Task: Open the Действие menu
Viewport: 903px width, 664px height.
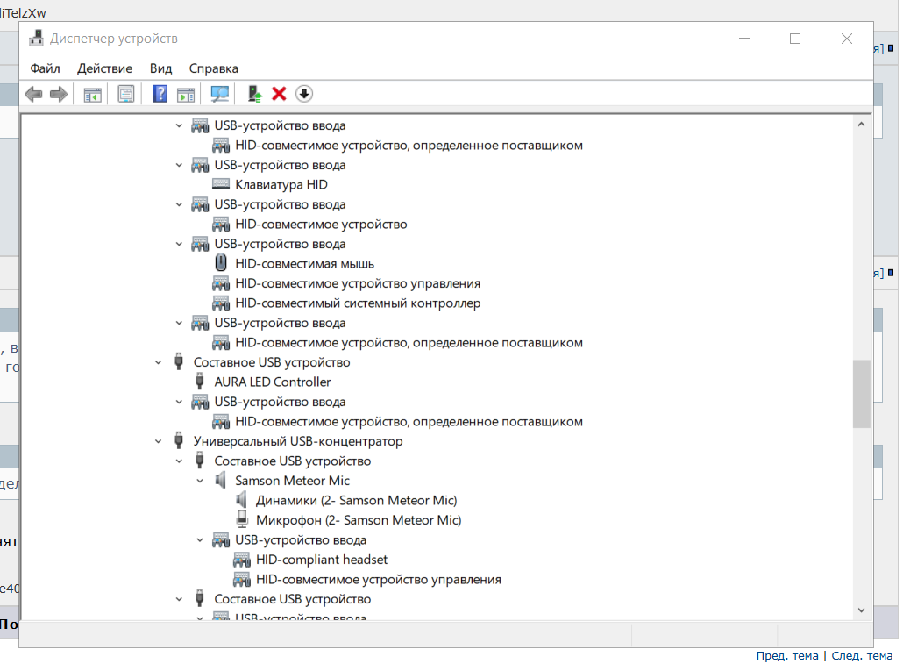Action: [x=105, y=68]
